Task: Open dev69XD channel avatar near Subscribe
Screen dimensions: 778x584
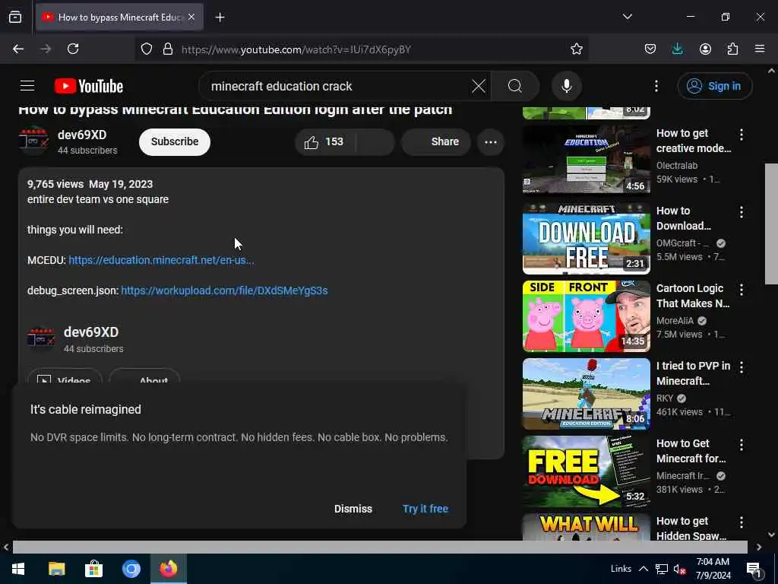Action: click(33, 141)
